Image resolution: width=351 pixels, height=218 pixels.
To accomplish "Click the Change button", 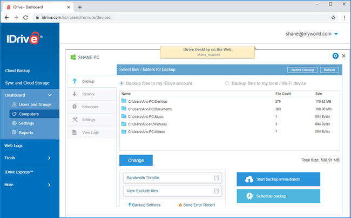I will point(136,160).
